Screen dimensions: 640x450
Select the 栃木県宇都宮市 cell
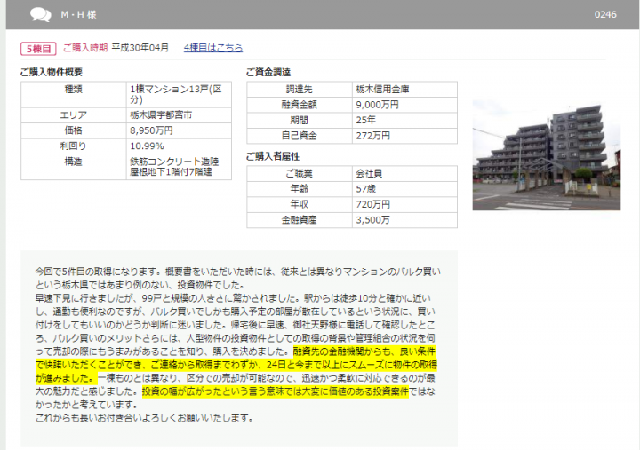tap(179, 115)
